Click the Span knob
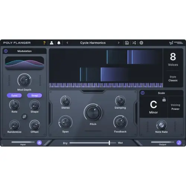186x186 pixels. tap(65, 122)
